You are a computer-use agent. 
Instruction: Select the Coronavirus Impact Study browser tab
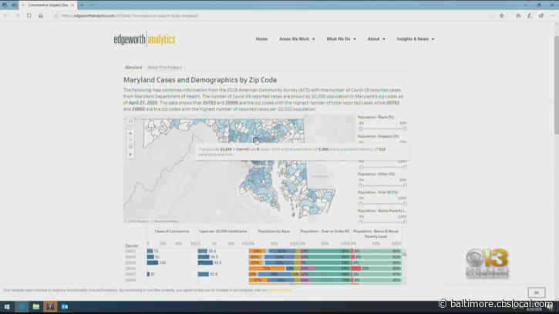click(48, 5)
